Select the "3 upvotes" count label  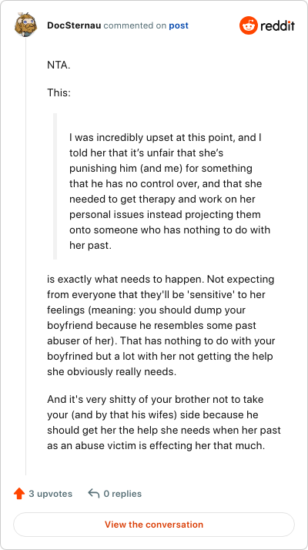[x=51, y=494]
